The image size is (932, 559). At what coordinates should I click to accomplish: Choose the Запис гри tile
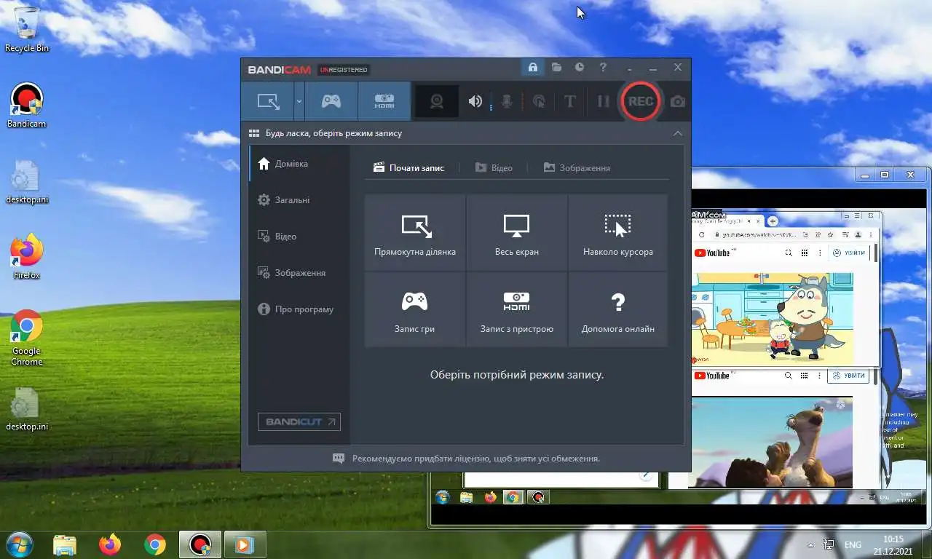[415, 310]
